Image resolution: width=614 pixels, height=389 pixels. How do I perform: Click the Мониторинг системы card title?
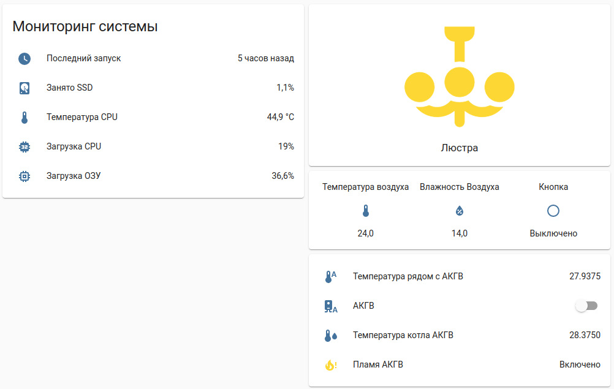coord(85,26)
